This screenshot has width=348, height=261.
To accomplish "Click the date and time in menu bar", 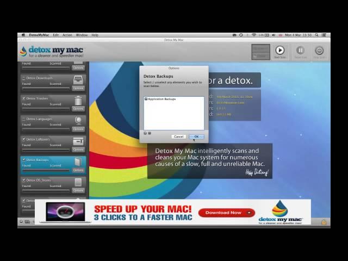I will (x=298, y=35).
